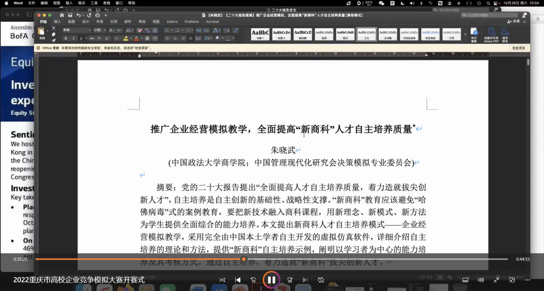
Task: Click the Cut scissors icon
Action: coord(54,28)
